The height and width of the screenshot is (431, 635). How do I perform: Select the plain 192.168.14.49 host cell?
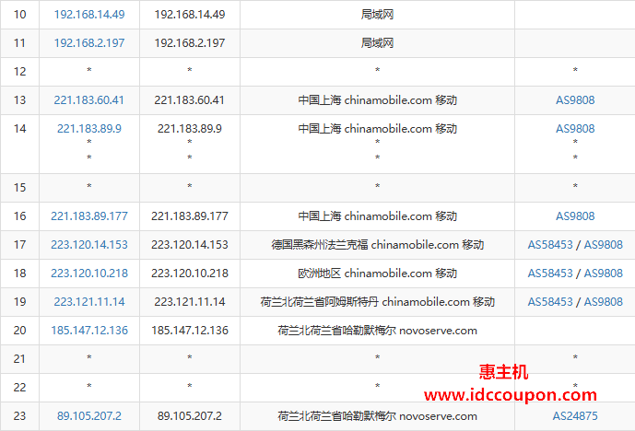point(190,15)
